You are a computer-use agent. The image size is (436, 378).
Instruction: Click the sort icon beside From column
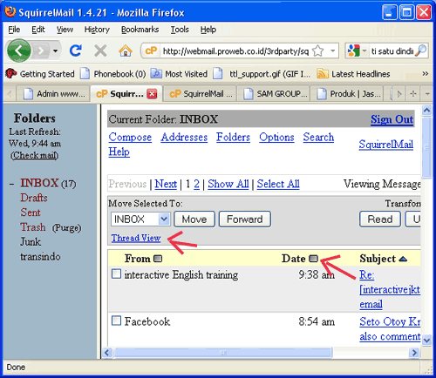tap(158, 259)
